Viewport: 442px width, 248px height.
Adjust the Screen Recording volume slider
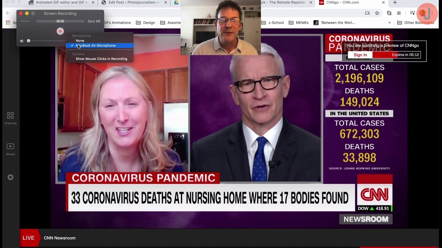(29, 41)
